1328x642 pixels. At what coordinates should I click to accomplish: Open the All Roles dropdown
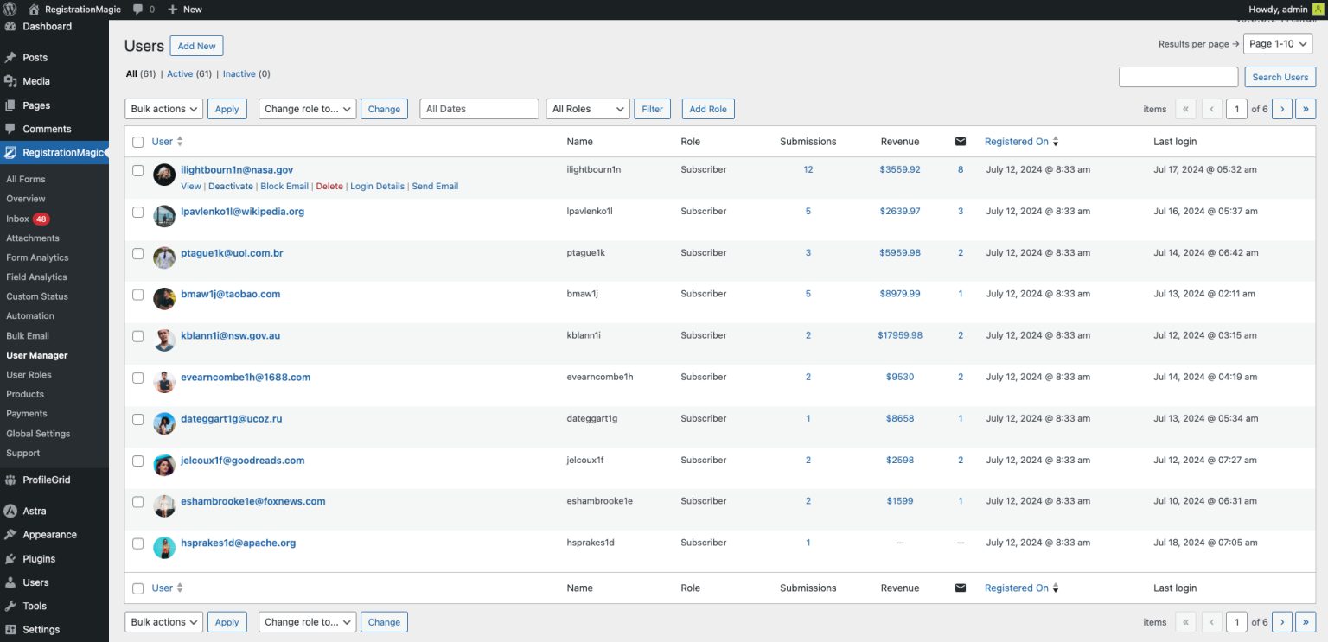click(587, 109)
